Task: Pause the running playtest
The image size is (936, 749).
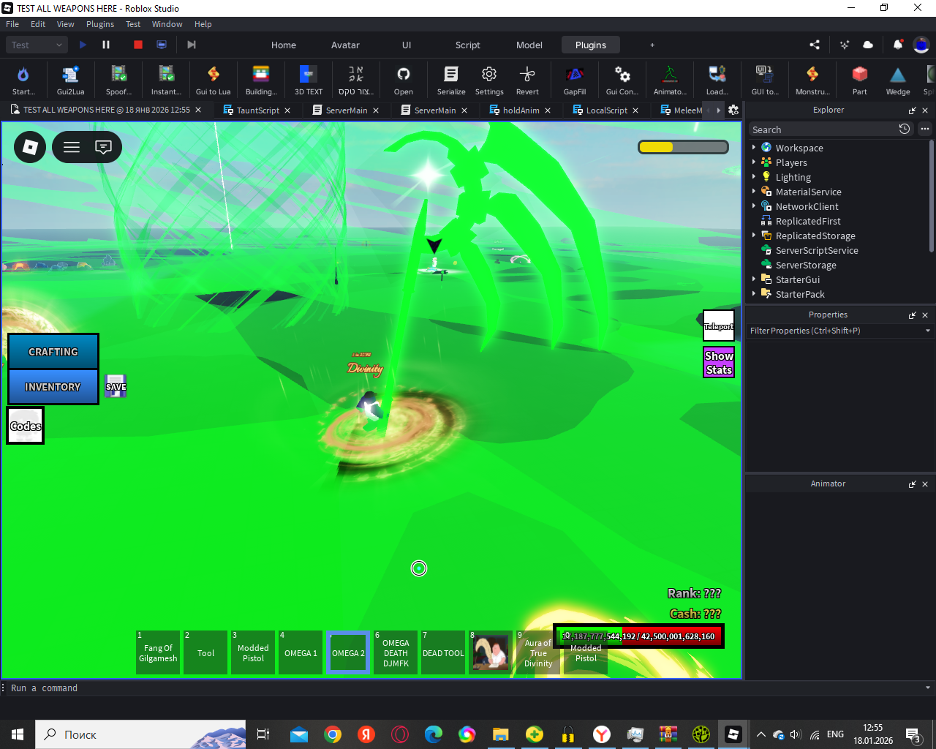Action: tap(106, 45)
